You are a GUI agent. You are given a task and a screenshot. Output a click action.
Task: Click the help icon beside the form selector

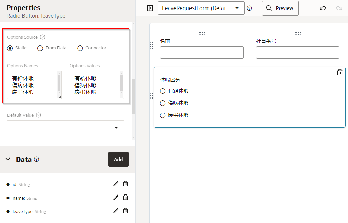249,8
